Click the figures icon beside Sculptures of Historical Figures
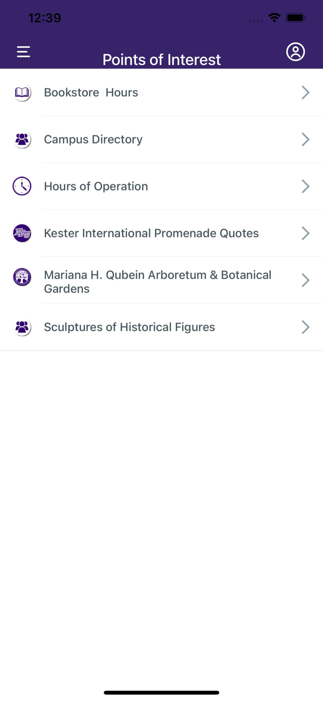Image resolution: width=323 pixels, height=701 pixels. (22, 327)
